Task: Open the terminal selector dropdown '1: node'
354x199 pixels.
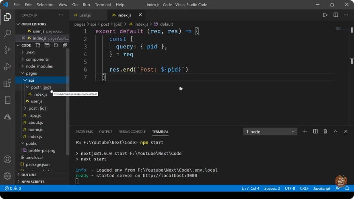Action: click(x=270, y=131)
